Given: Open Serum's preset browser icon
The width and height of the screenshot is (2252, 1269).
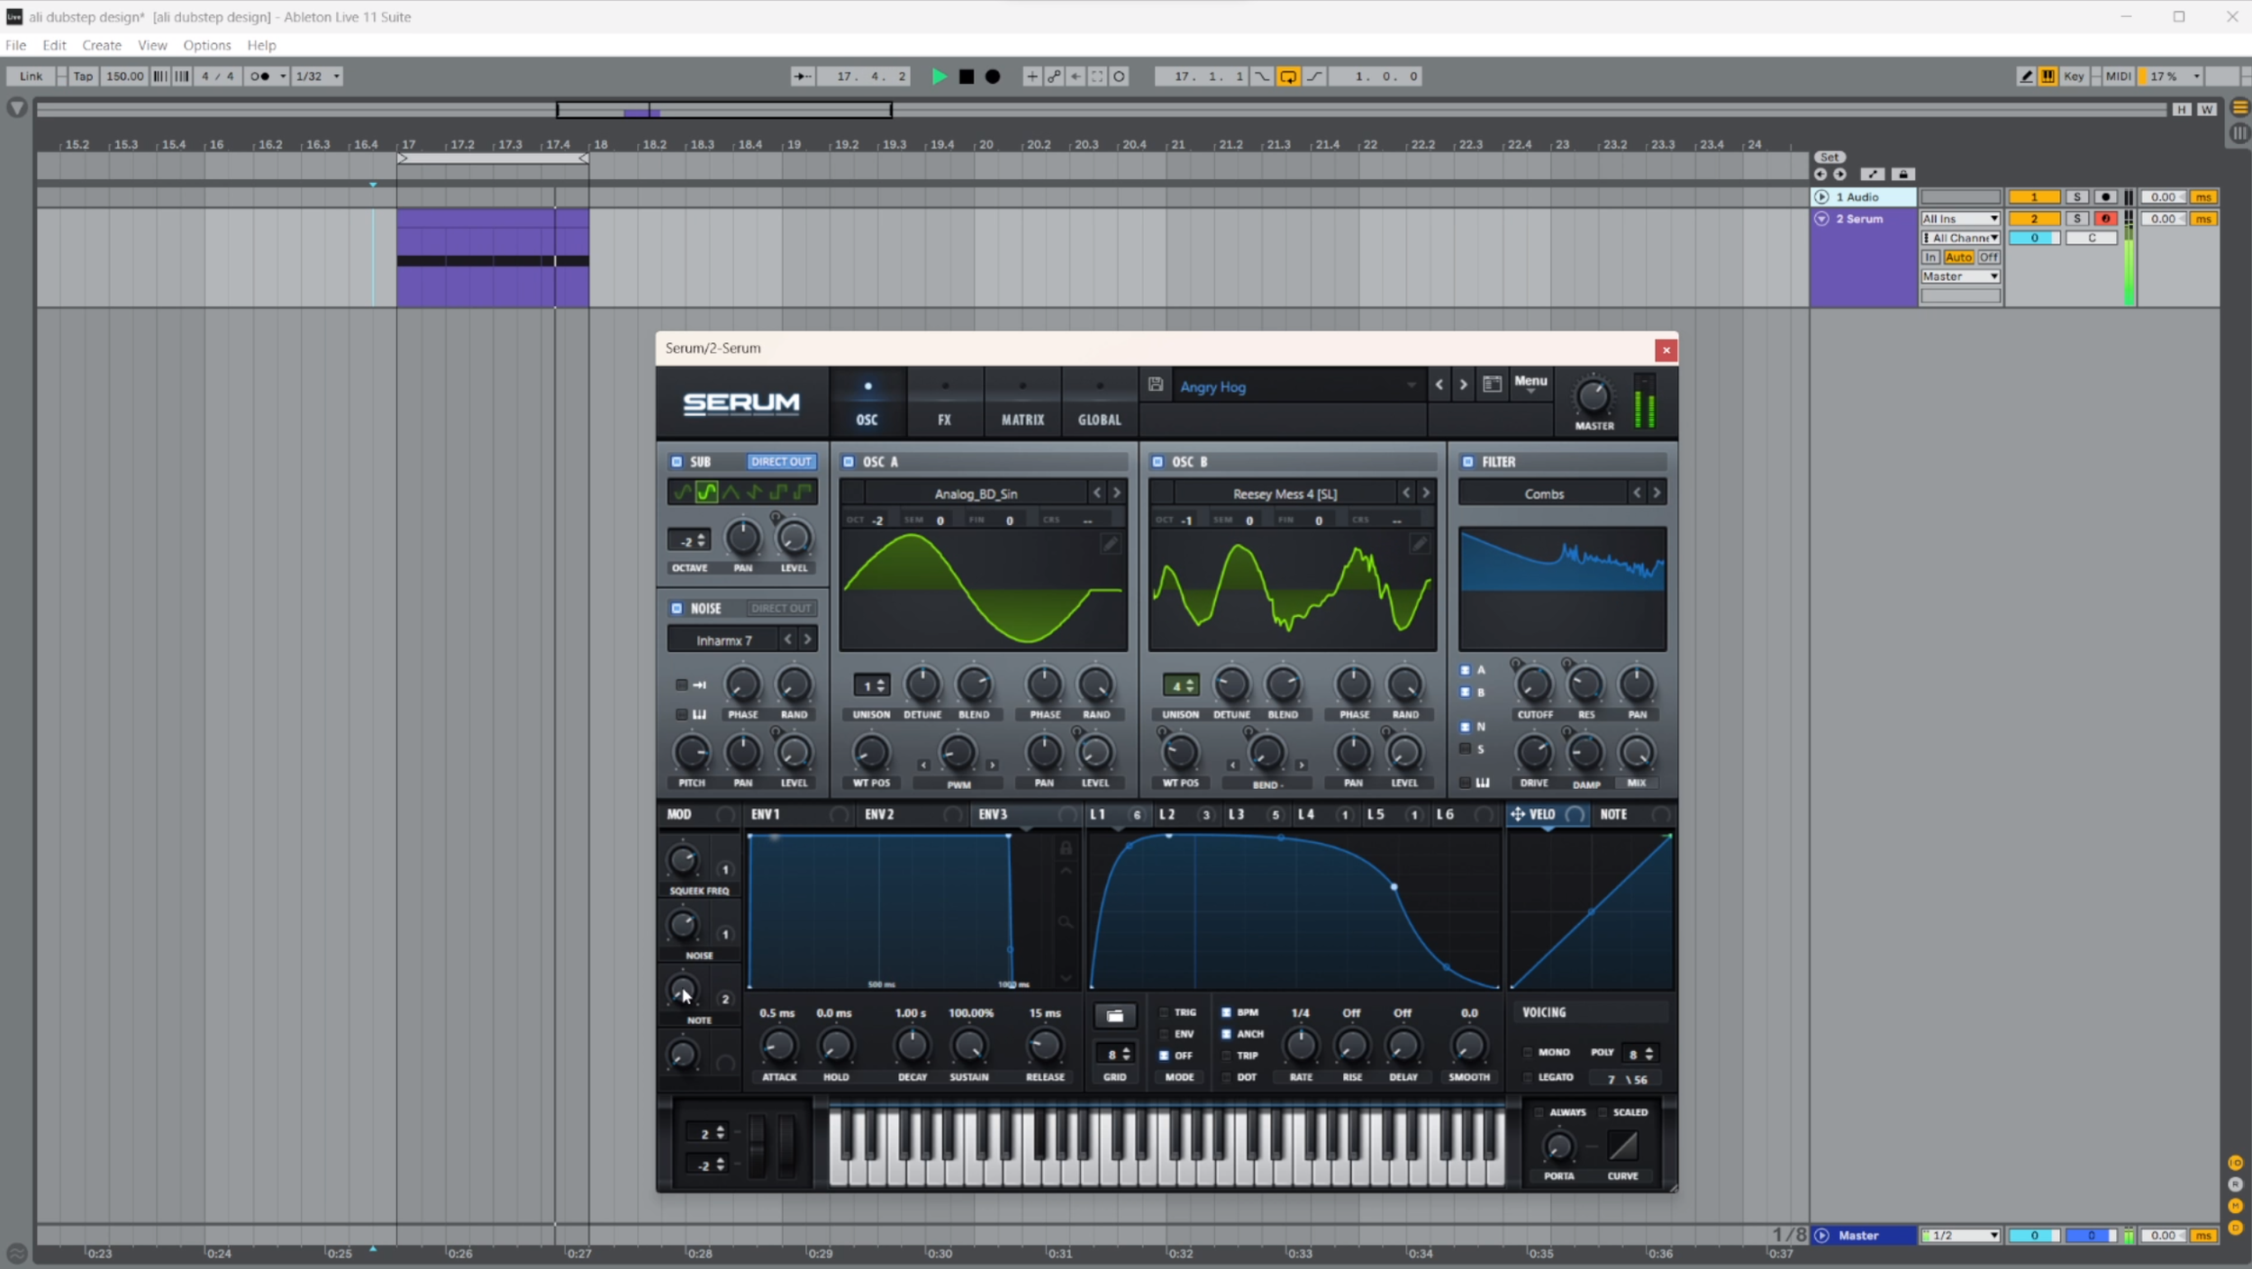Looking at the screenshot, I should click(x=1492, y=385).
